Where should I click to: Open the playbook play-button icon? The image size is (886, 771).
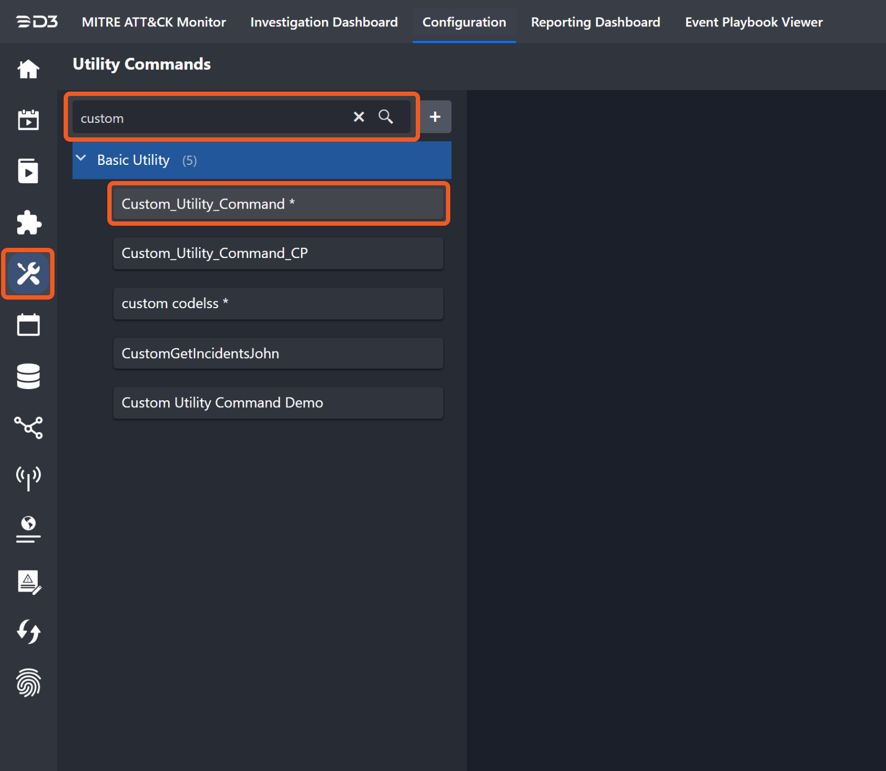coord(28,171)
